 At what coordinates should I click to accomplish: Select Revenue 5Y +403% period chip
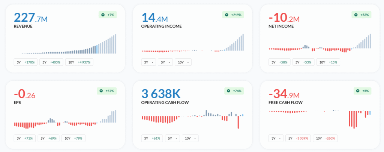tap(52, 62)
